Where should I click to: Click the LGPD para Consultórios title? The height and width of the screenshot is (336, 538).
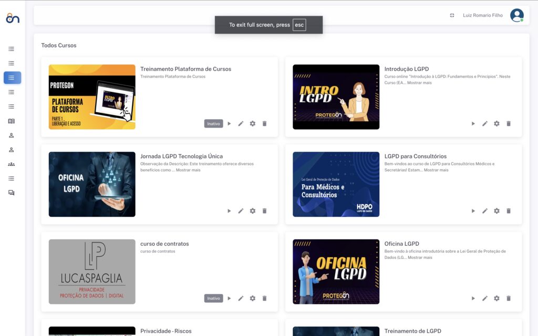coord(416,156)
